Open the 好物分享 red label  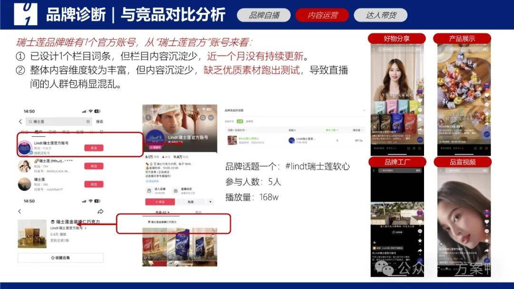pyautogui.click(x=396, y=39)
